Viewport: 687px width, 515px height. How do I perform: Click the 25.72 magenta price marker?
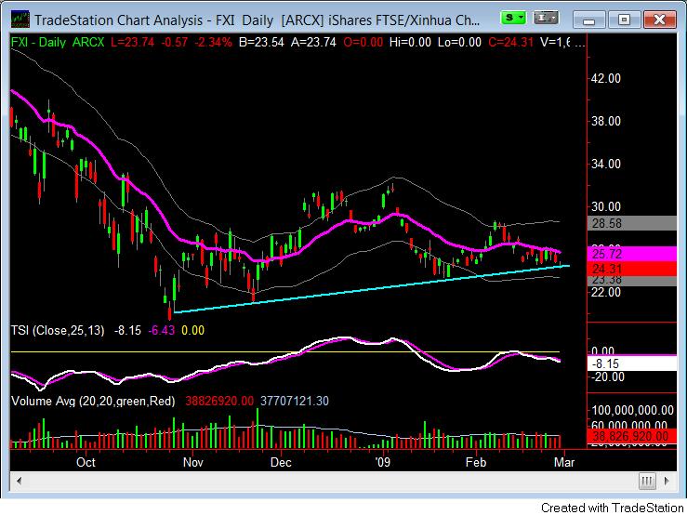click(632, 254)
